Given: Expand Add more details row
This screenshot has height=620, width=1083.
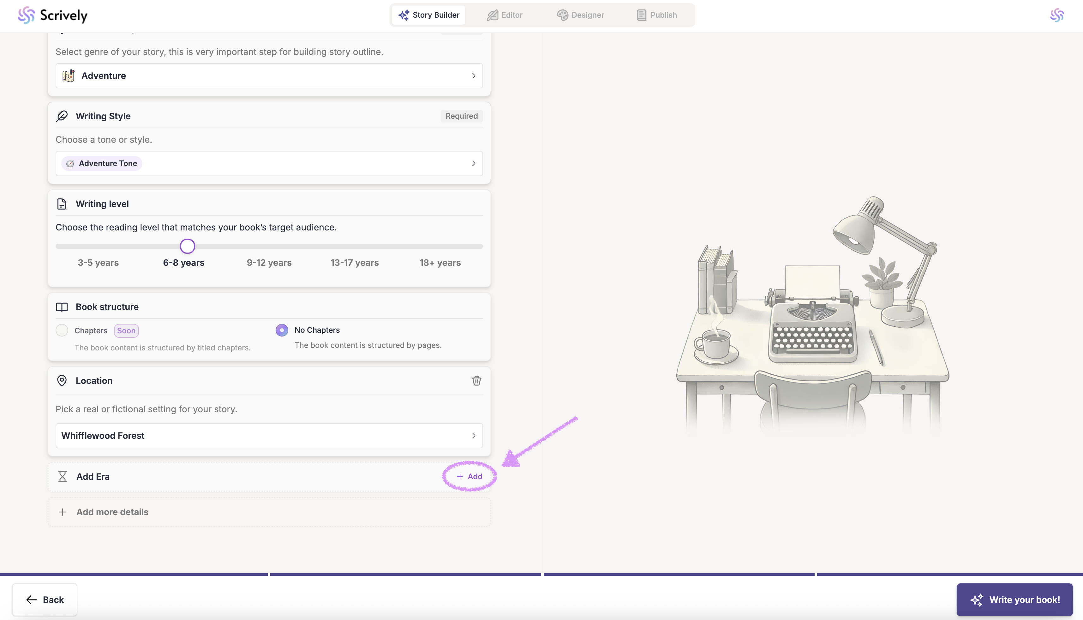Looking at the screenshot, I should pos(112,512).
